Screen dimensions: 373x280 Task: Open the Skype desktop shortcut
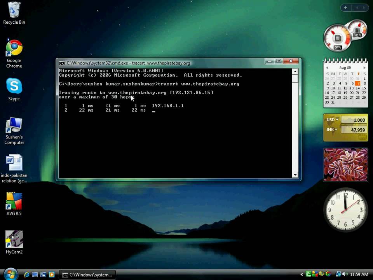[x=14, y=89]
